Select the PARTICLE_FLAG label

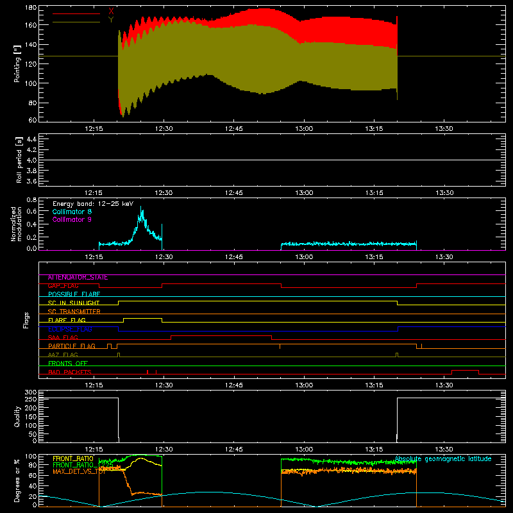coord(72,346)
